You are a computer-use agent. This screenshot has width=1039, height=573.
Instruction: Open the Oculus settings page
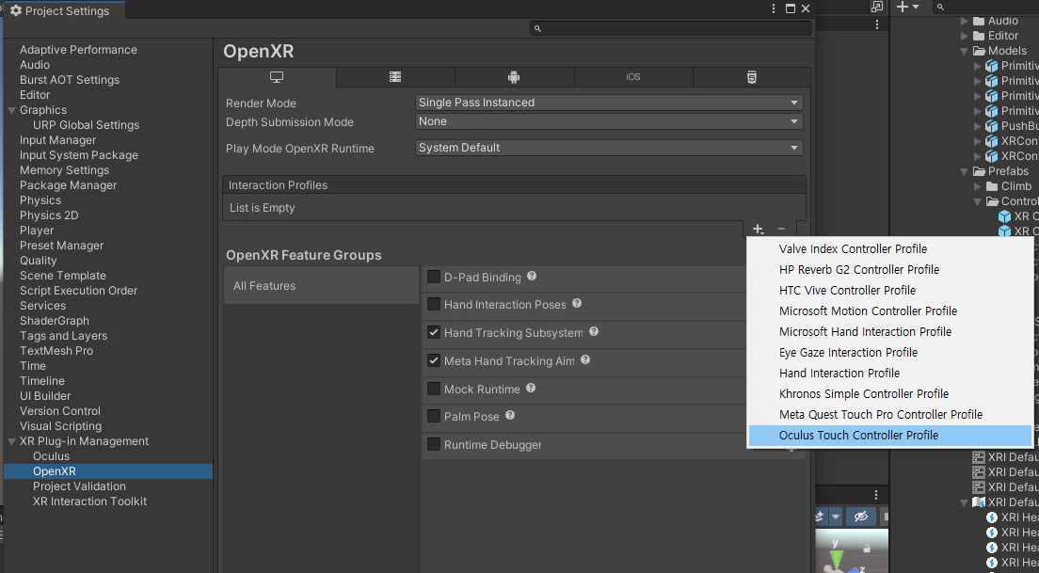click(51, 456)
